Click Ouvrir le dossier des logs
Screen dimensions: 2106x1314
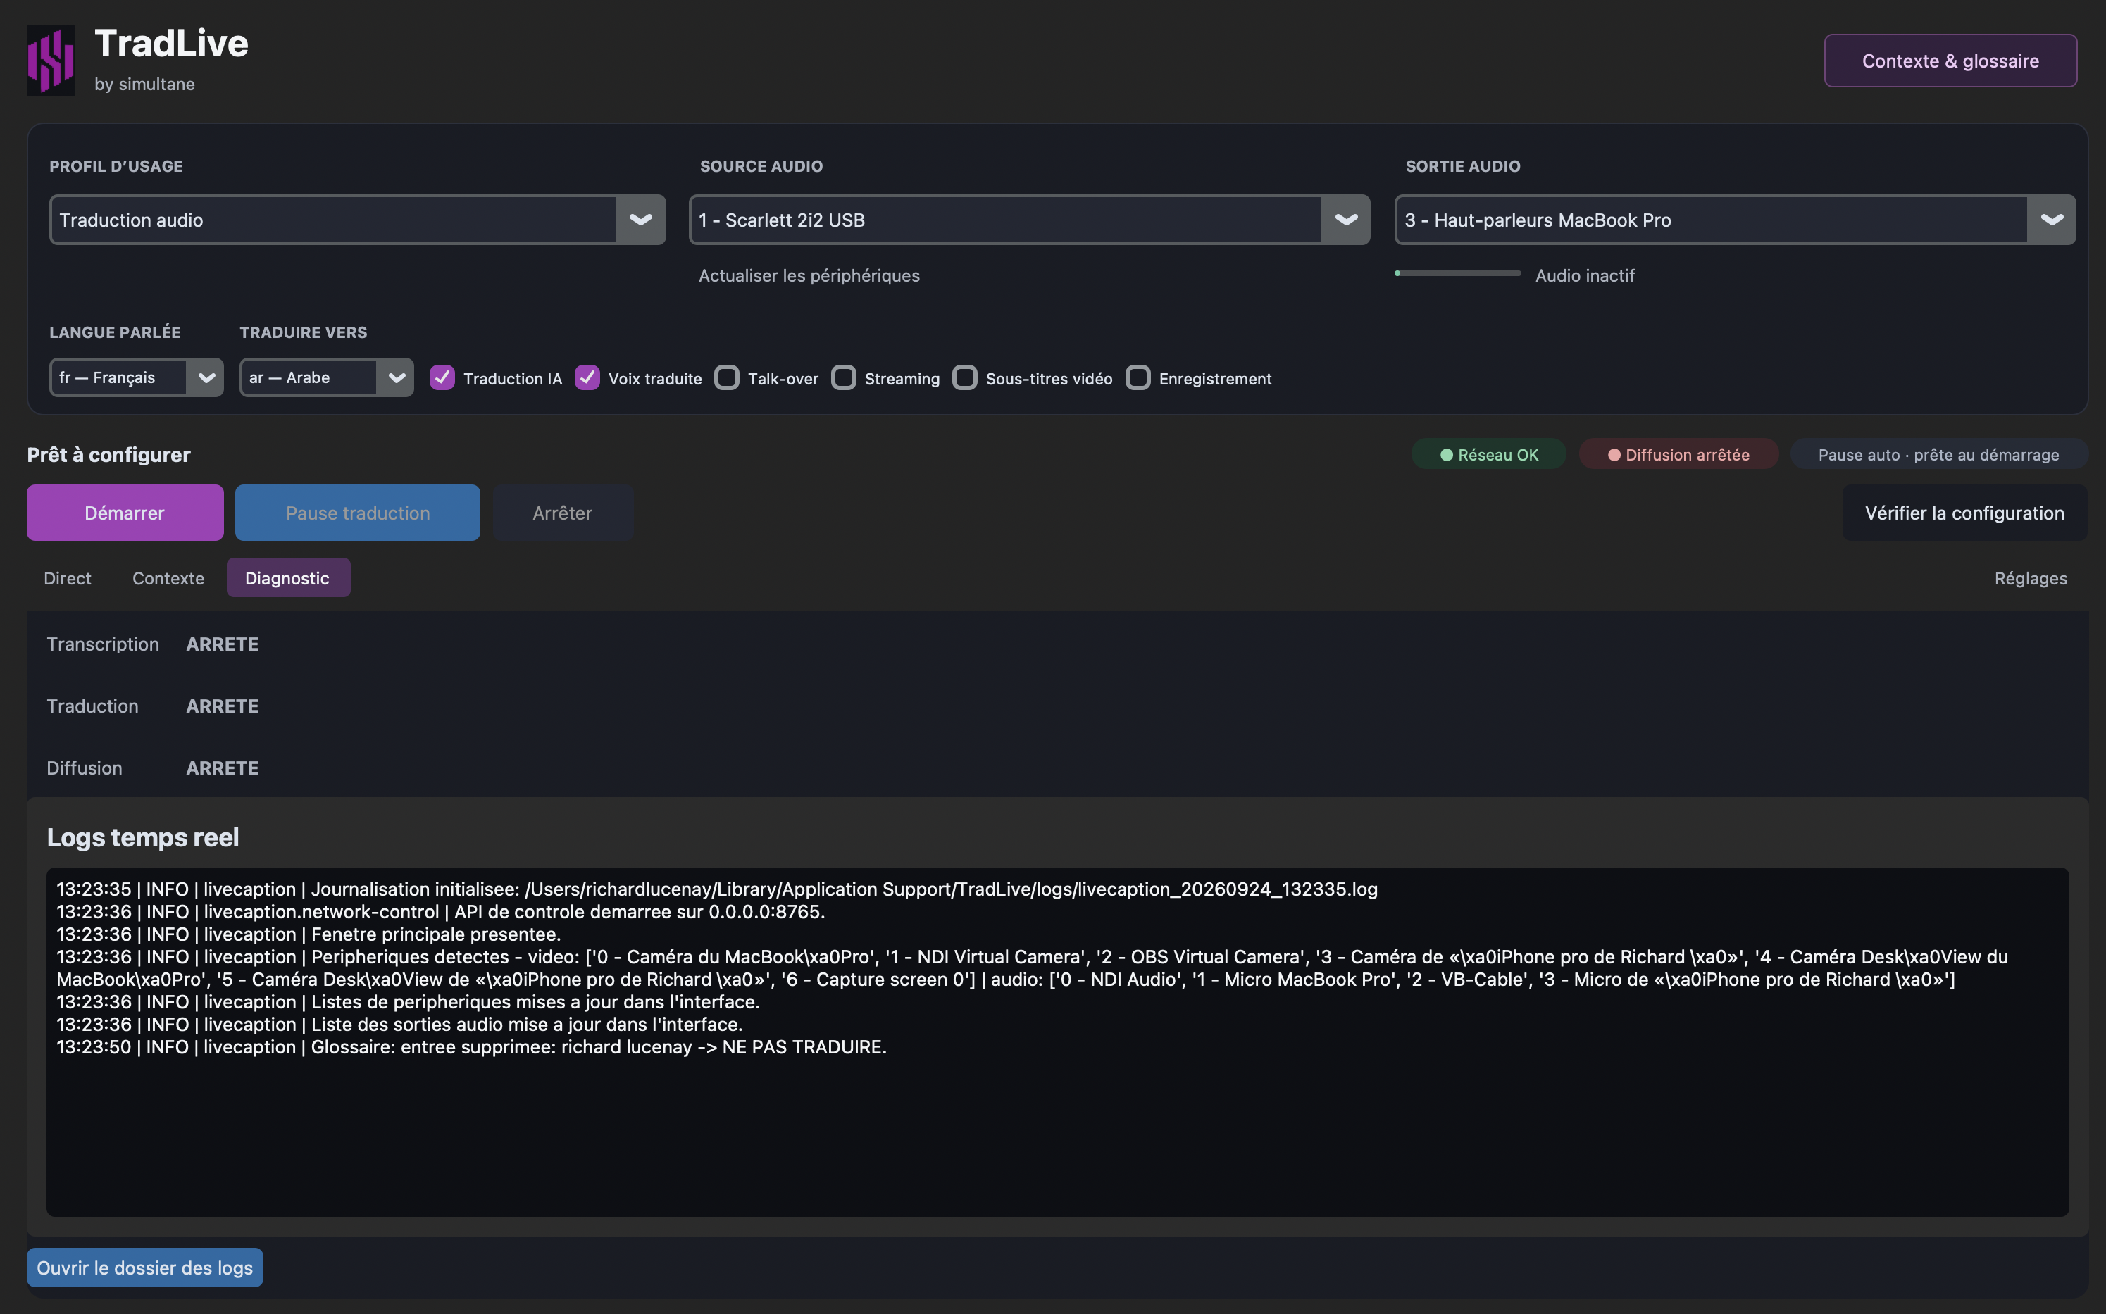(x=145, y=1268)
